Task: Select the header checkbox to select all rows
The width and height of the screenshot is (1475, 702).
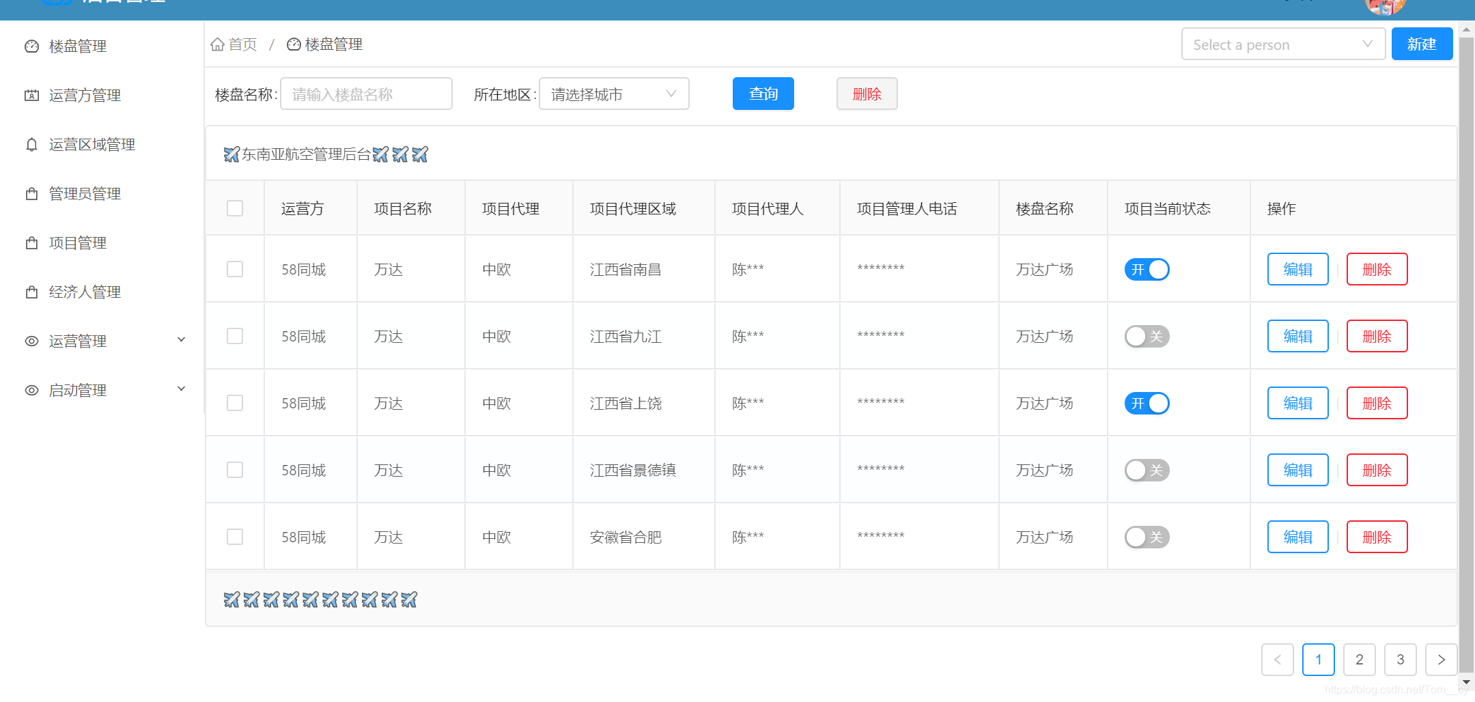Action: (235, 208)
